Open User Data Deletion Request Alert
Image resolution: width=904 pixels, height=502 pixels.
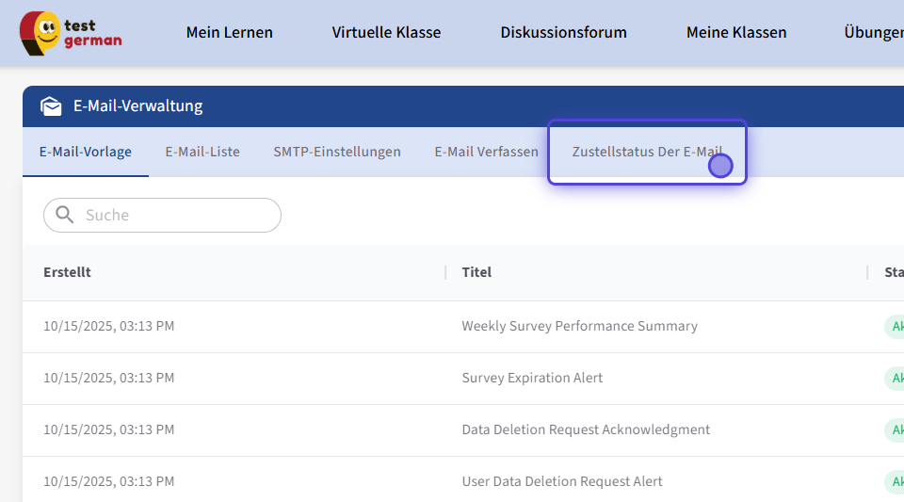coord(562,481)
